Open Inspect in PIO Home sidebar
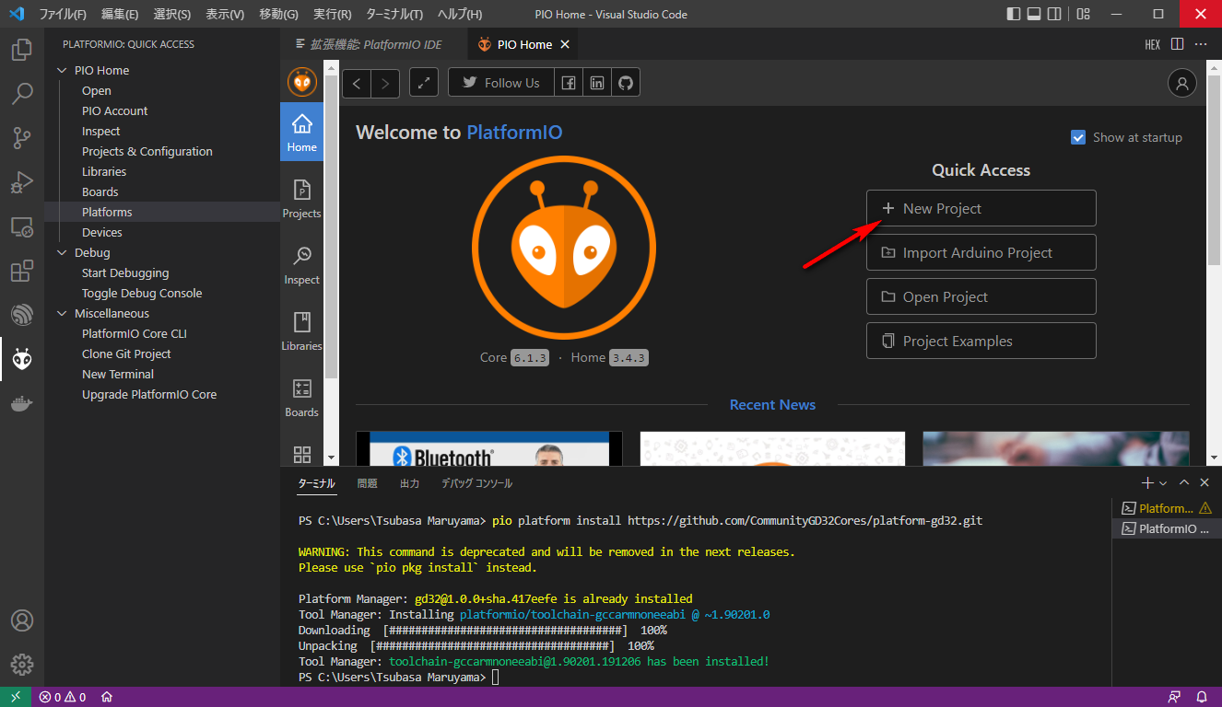The height and width of the screenshot is (707, 1222). point(301,266)
